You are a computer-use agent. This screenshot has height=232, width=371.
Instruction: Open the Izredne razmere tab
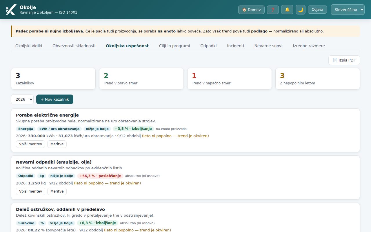[x=309, y=46]
